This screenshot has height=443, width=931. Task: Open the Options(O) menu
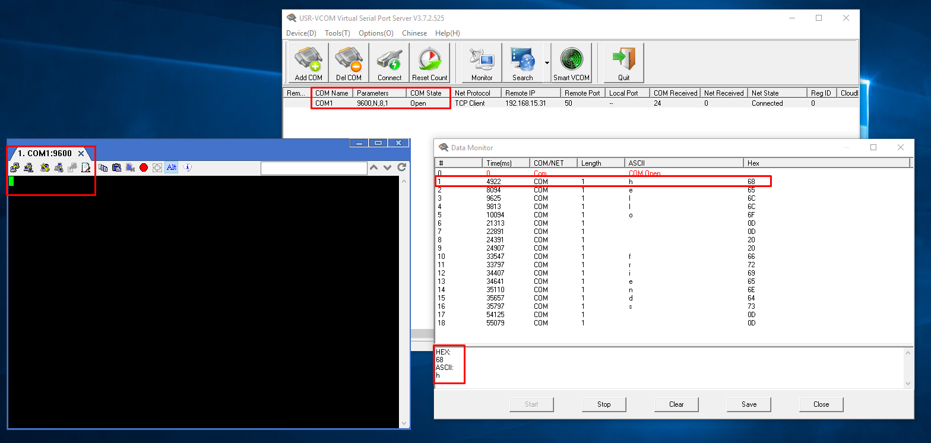click(x=376, y=33)
